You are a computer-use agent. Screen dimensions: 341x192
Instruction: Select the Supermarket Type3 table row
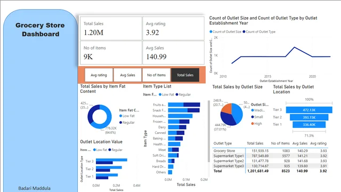(270, 166)
